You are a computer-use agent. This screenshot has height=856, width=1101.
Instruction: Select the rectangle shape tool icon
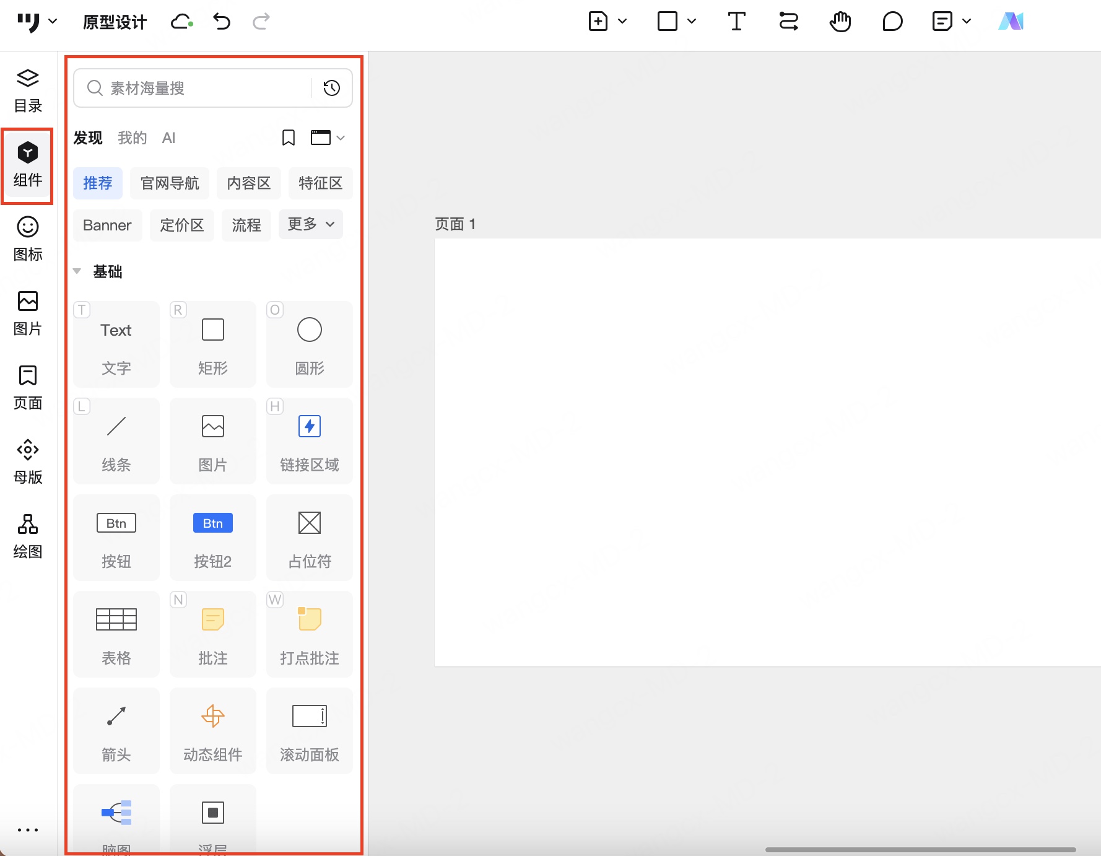coord(667,22)
